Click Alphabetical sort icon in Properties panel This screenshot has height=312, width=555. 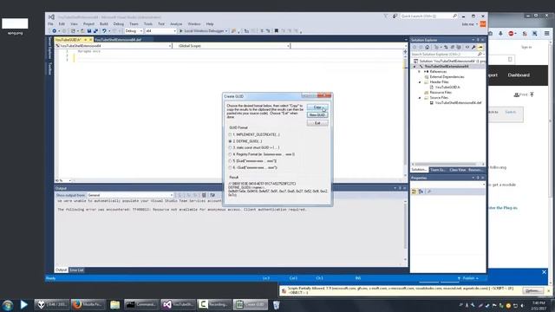[x=421, y=192]
